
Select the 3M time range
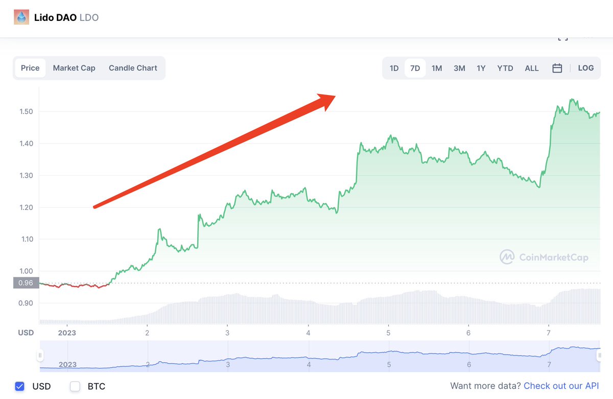pos(459,68)
